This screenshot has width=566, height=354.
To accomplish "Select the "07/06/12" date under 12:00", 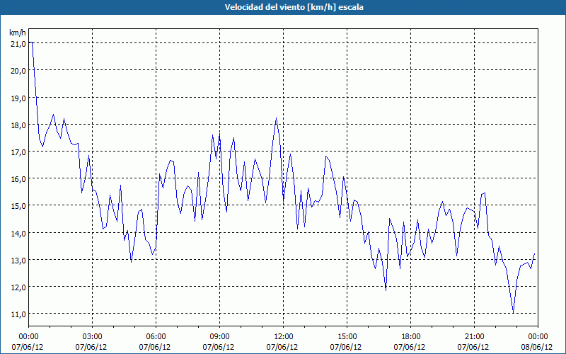I will click(282, 347).
